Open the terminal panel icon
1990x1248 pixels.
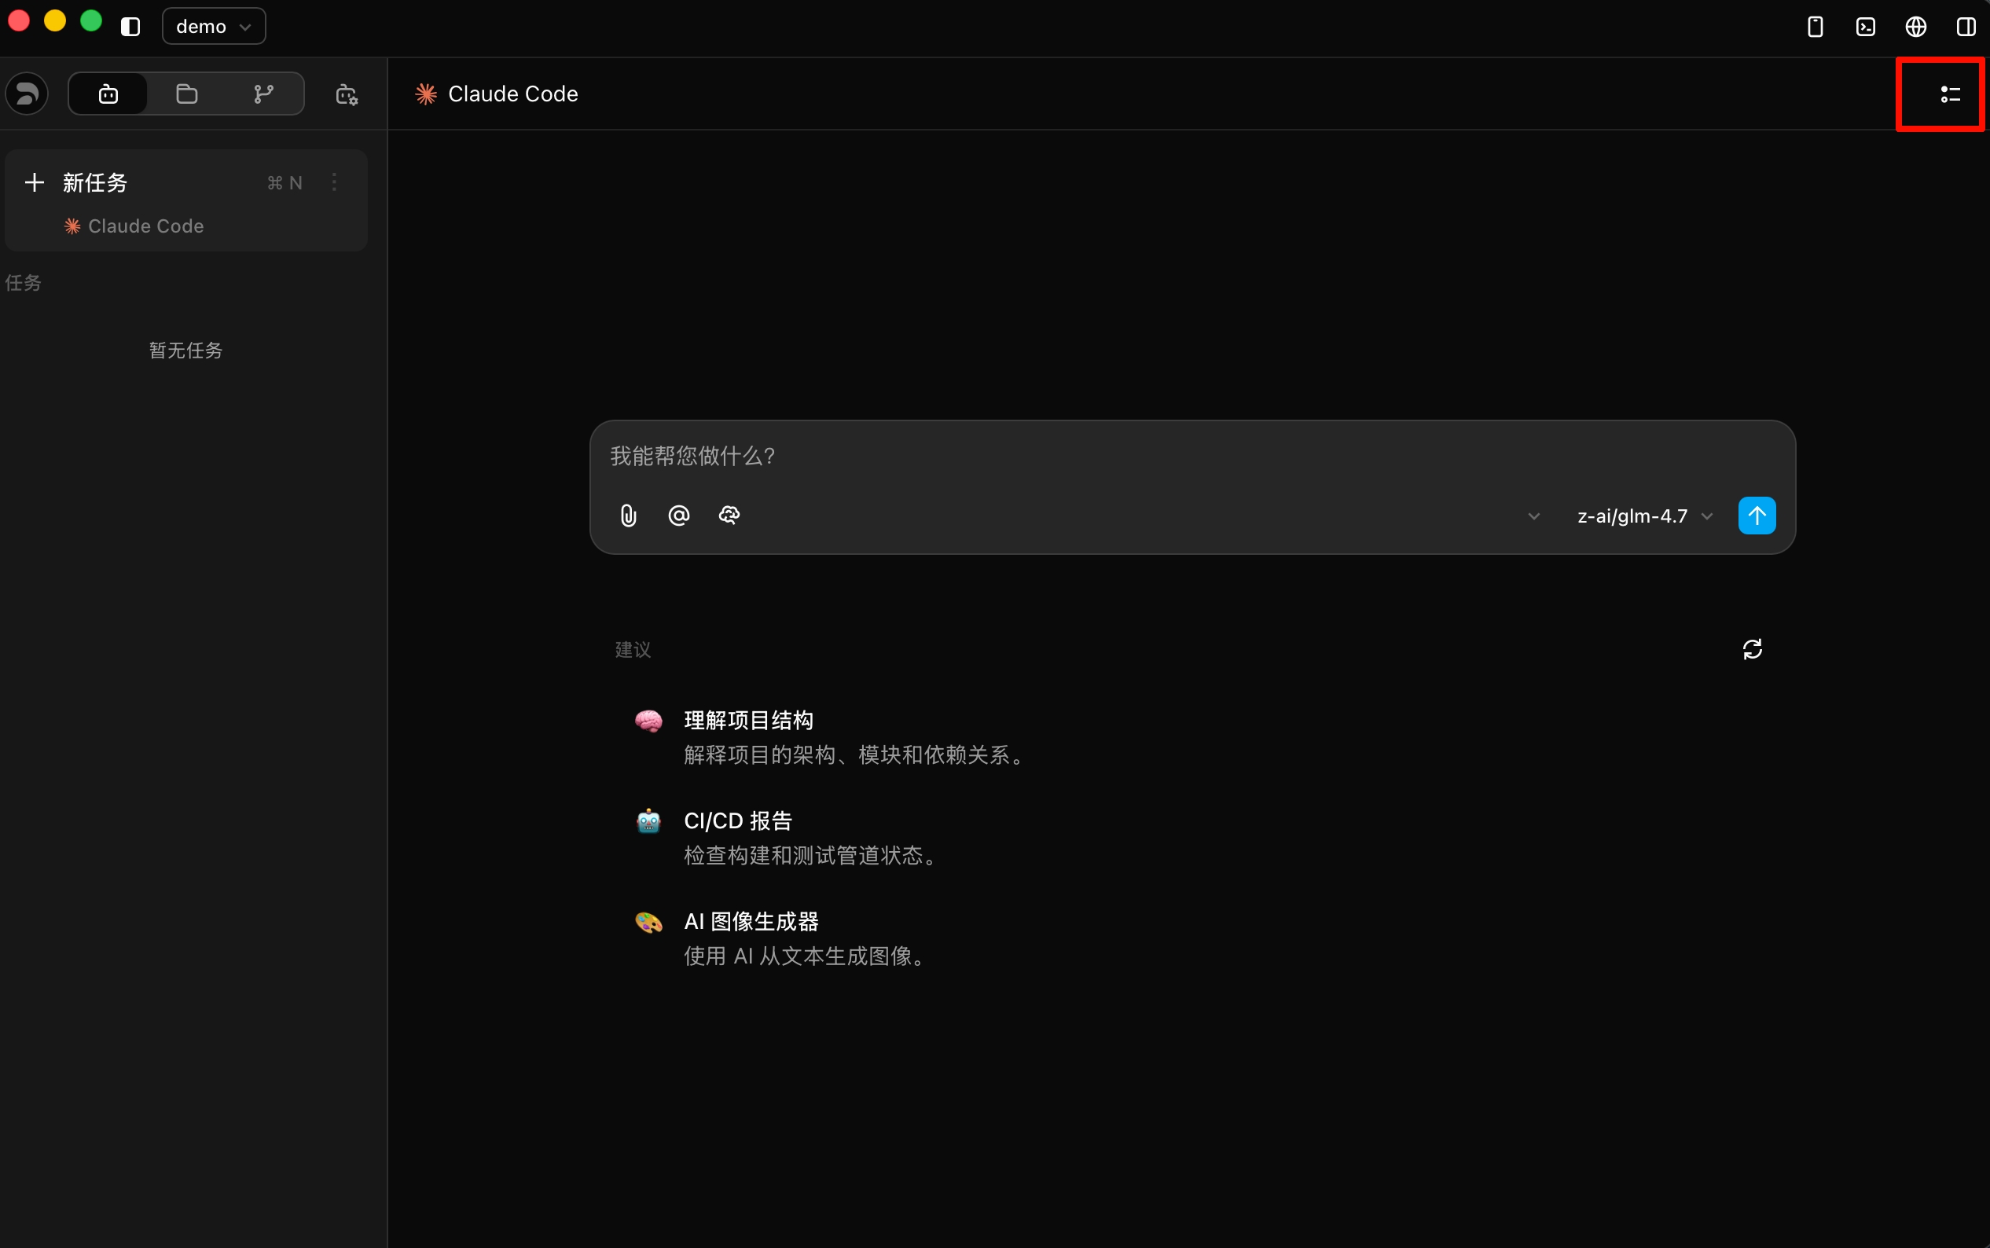pyautogui.click(x=1865, y=27)
